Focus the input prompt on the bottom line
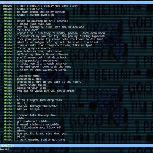This screenshot has width=153, height=153. pyautogui.click(x=76, y=149)
